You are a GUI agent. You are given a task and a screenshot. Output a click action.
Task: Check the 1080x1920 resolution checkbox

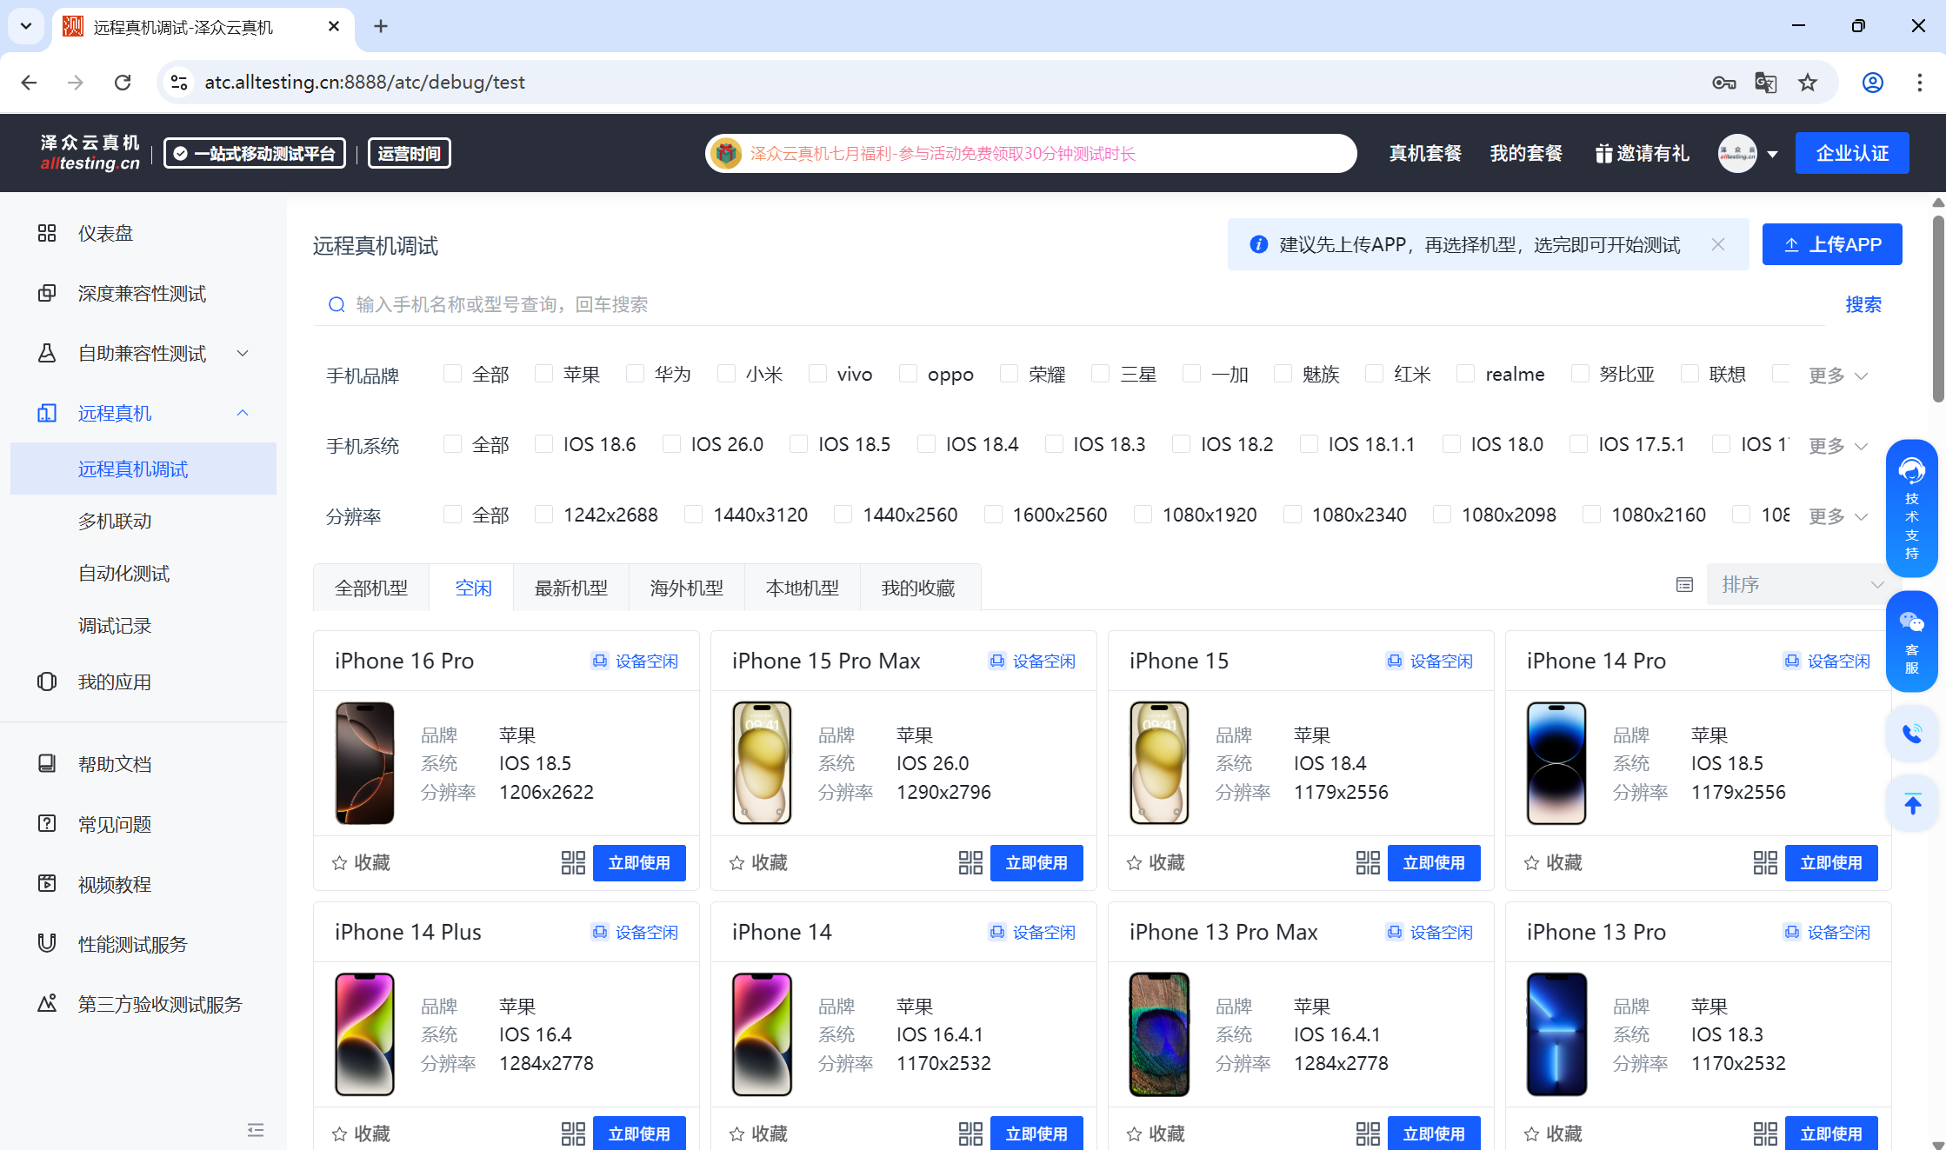(x=1143, y=515)
